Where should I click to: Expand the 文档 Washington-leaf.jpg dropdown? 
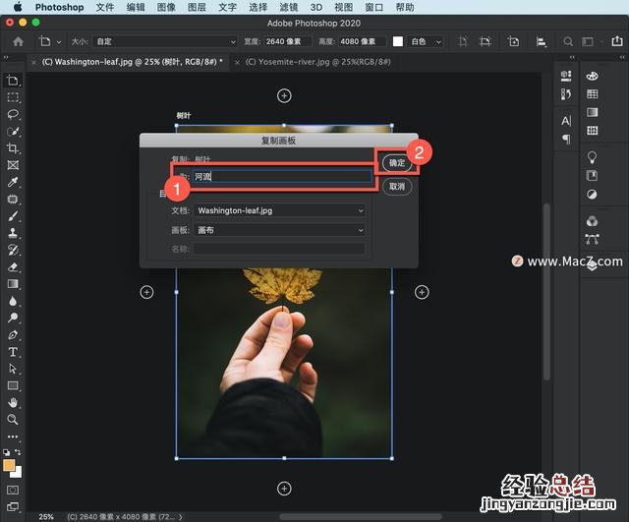(279, 210)
